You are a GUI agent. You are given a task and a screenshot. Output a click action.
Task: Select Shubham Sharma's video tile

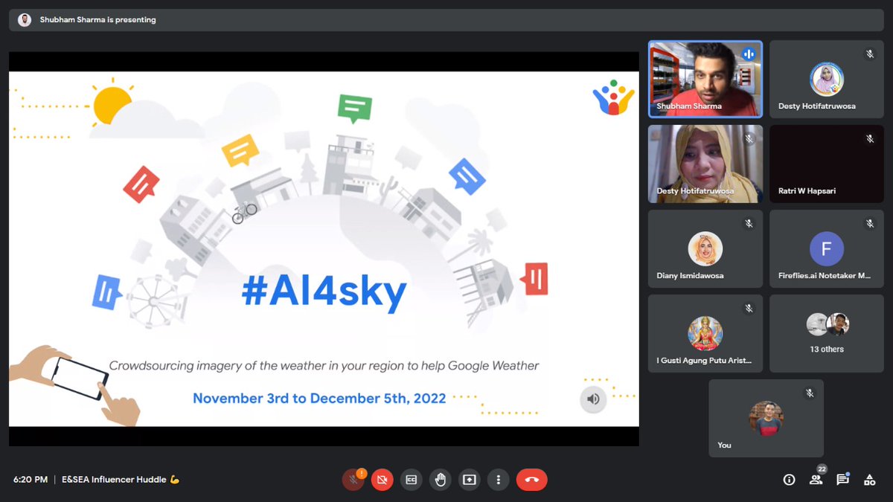click(705, 79)
